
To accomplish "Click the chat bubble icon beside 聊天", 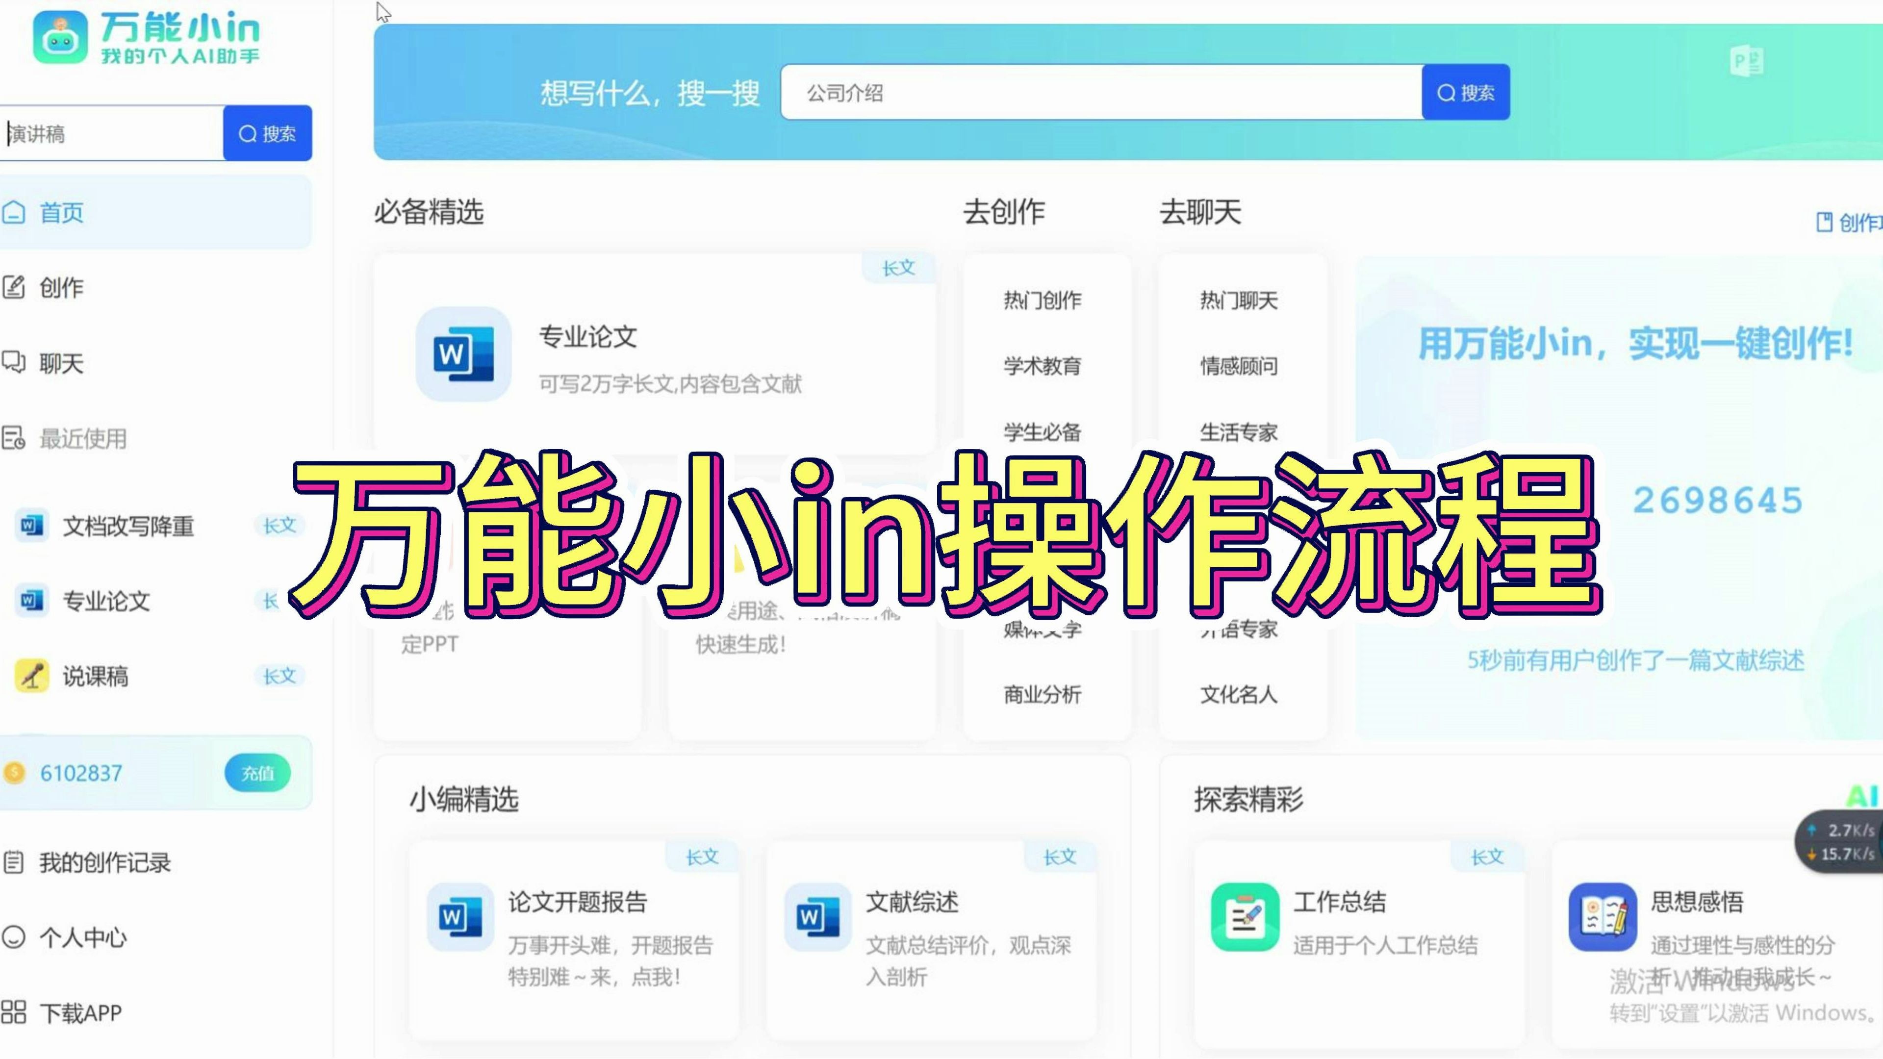I will point(13,362).
